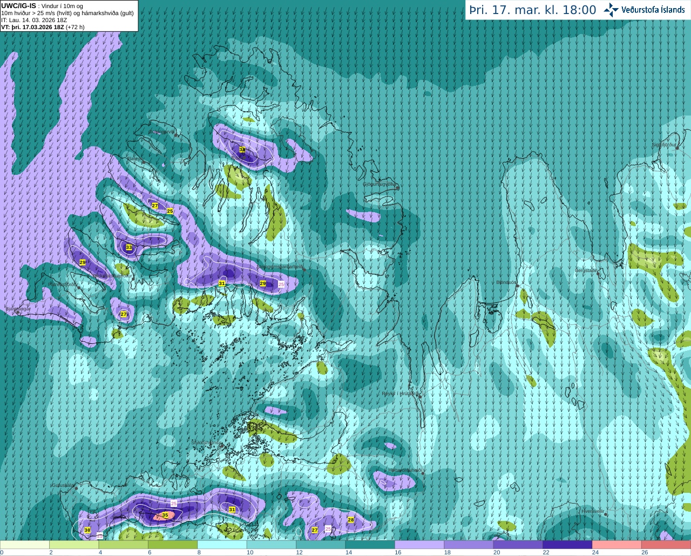The height and width of the screenshot is (556, 691).
Task: Click the Blönduós station label
Action: coord(506,282)
